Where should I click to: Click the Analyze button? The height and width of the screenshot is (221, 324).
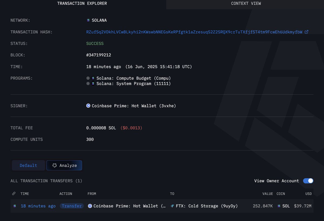pyautogui.click(x=64, y=165)
